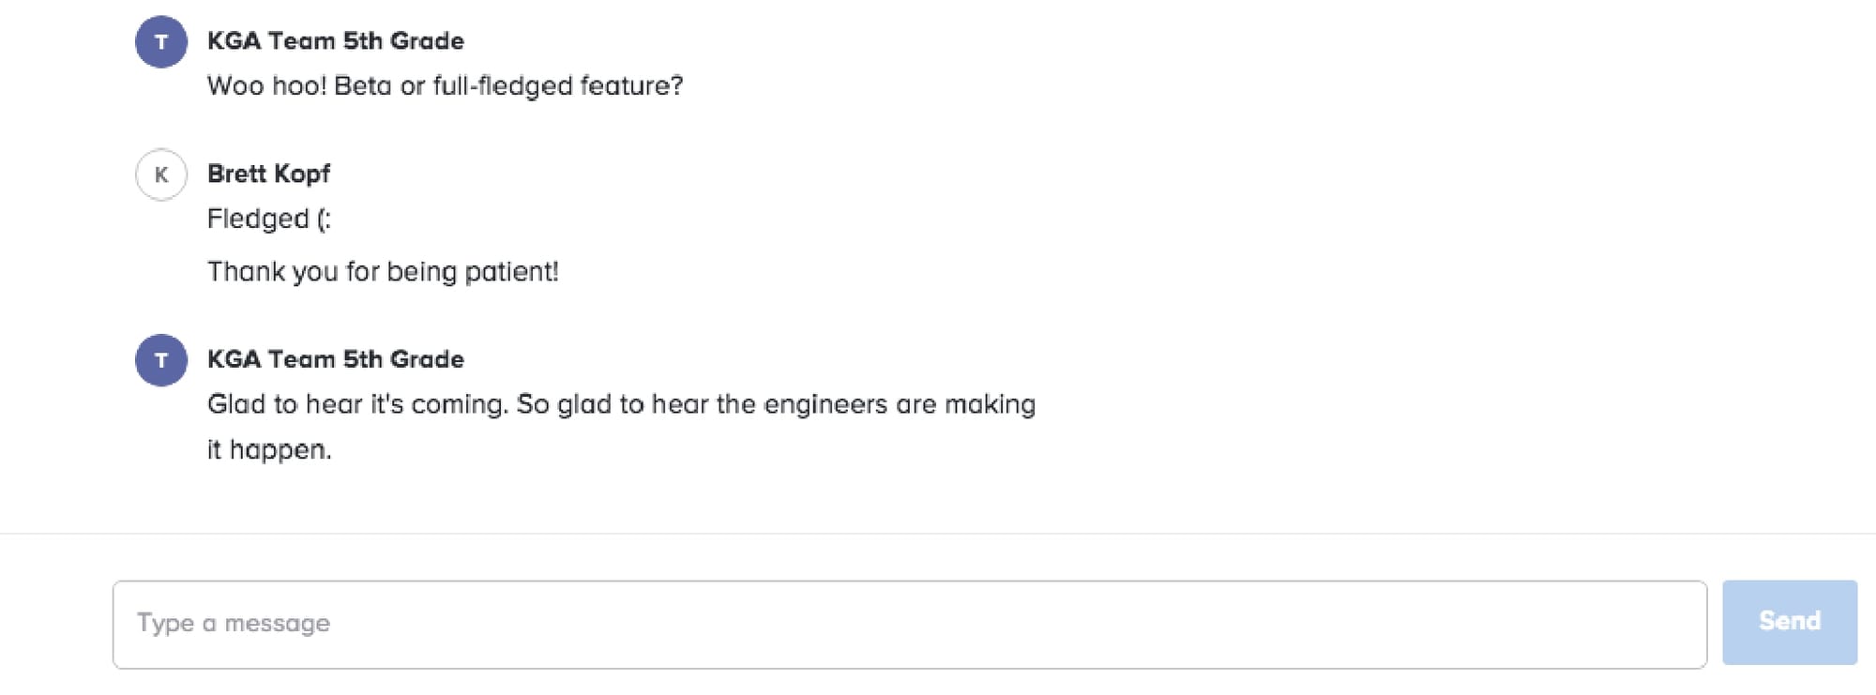1876x695 pixels.
Task: Click KGA Team 5th Grade name above "Glad to hear"
Action: pyautogui.click(x=335, y=359)
